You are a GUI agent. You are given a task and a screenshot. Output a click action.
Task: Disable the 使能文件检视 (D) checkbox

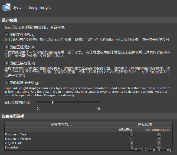(x=6, y=35)
